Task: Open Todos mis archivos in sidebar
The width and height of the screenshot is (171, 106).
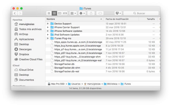Action: [28, 29]
